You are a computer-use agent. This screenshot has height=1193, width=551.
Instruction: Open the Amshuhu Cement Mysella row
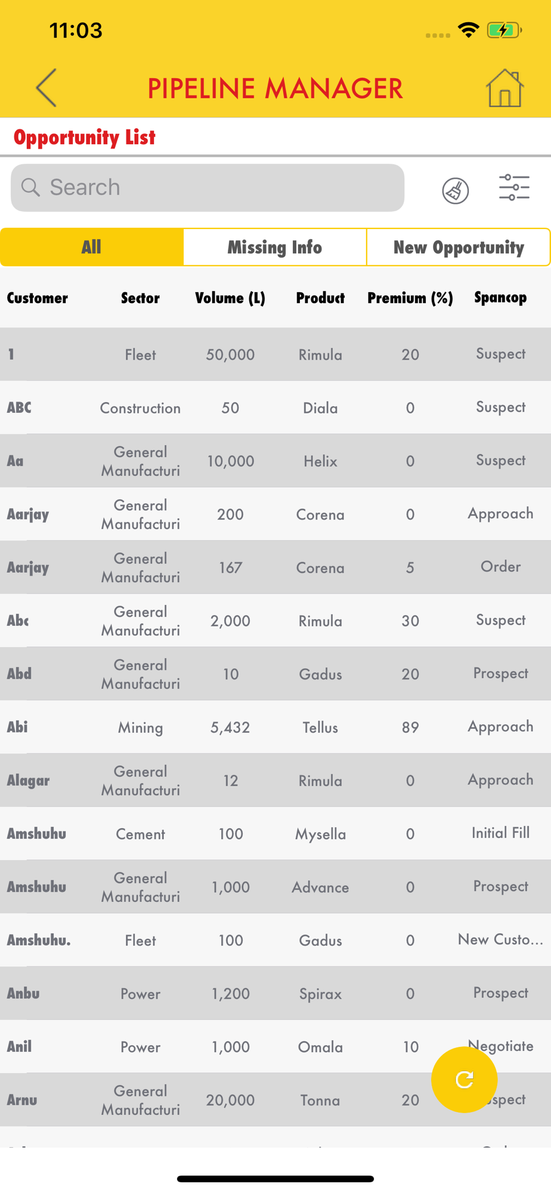275,833
